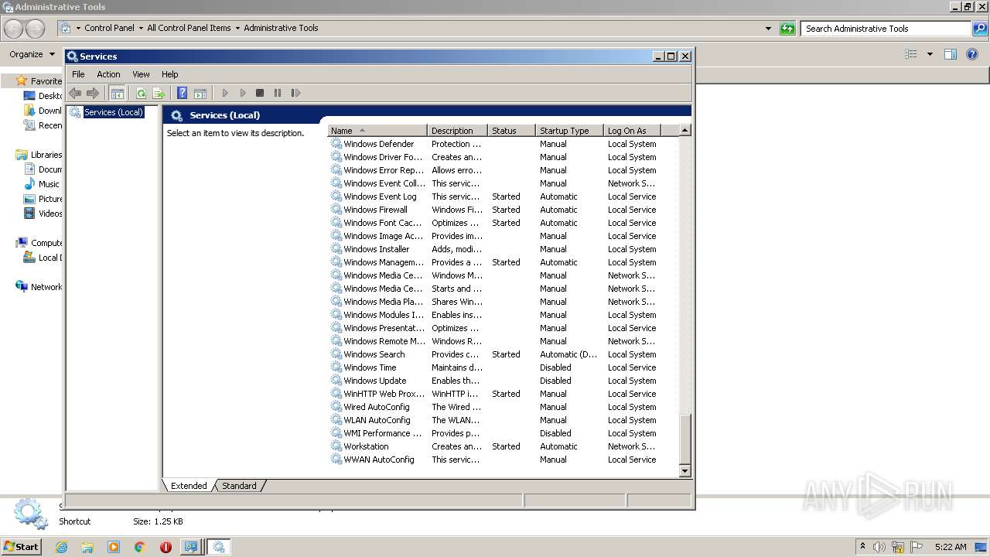Screen dimensions: 990x557
Task: Select the Windows Time service
Action: 503,367
